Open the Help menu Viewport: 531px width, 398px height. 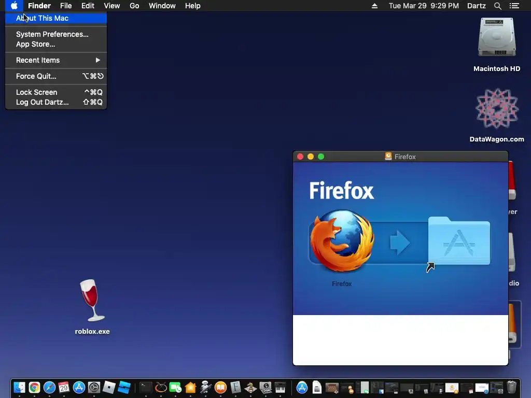(x=193, y=6)
